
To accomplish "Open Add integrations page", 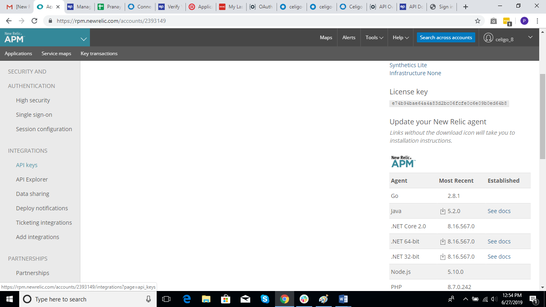I will [38, 237].
